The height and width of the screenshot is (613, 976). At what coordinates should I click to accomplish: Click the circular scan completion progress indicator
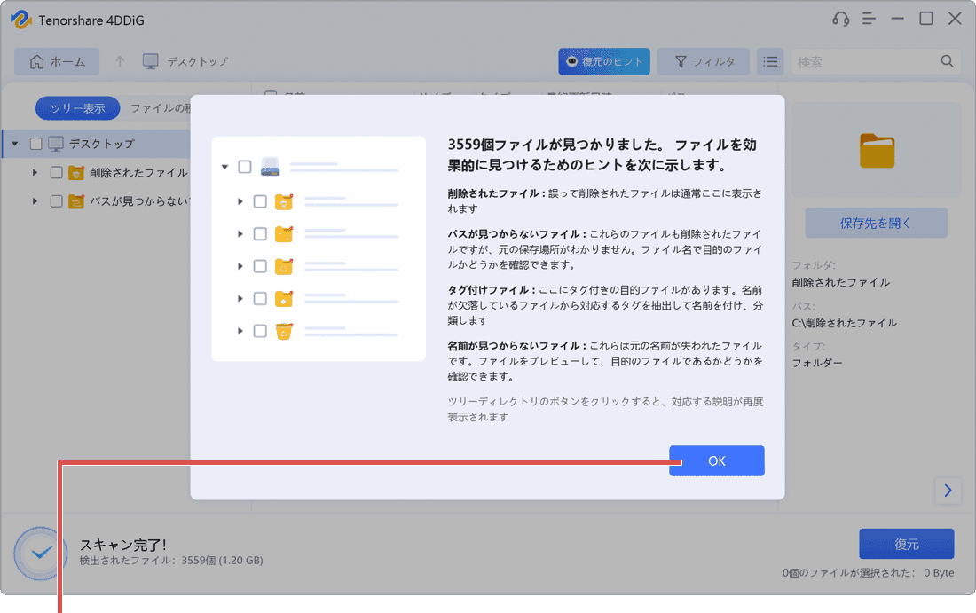(x=38, y=551)
